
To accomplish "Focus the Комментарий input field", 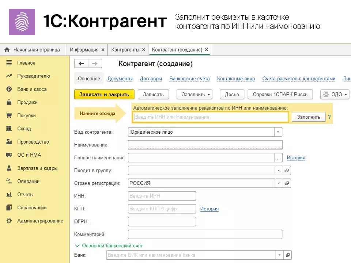I will 205,235.
